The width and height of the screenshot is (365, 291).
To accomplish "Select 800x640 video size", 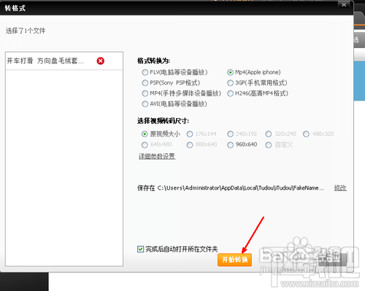I will pyautogui.click(x=190, y=145).
